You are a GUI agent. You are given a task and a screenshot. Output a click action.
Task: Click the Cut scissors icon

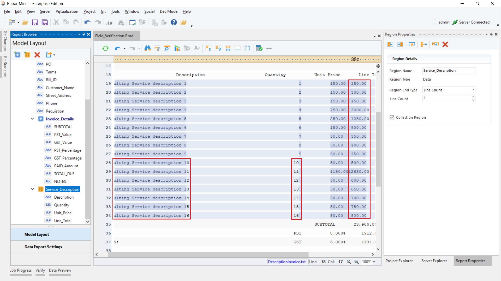click(x=56, y=22)
